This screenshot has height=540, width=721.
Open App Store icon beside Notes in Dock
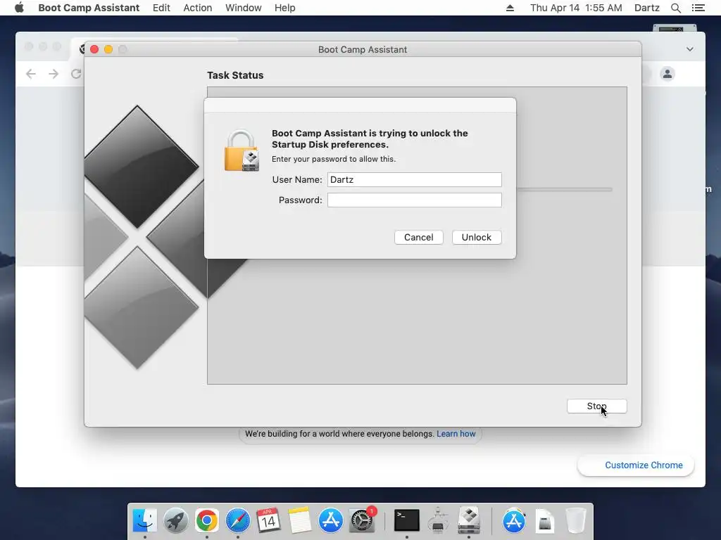coord(331,521)
